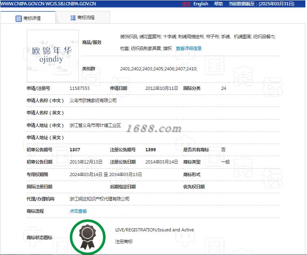Viewport: 307px width, 255px height.
Task: Select registration announcement number 1399
Action: click(x=151, y=150)
